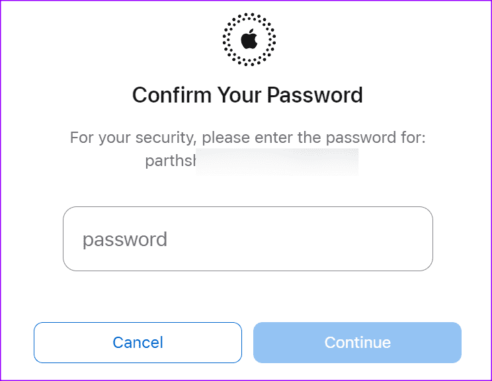Click the dotted ring around Apple logo
The image size is (492, 381).
click(249, 40)
